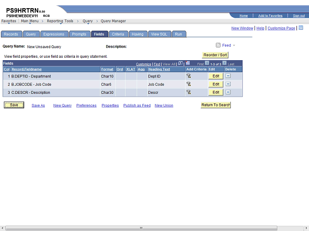Click Find link in Fields grid header

coord(157,64)
